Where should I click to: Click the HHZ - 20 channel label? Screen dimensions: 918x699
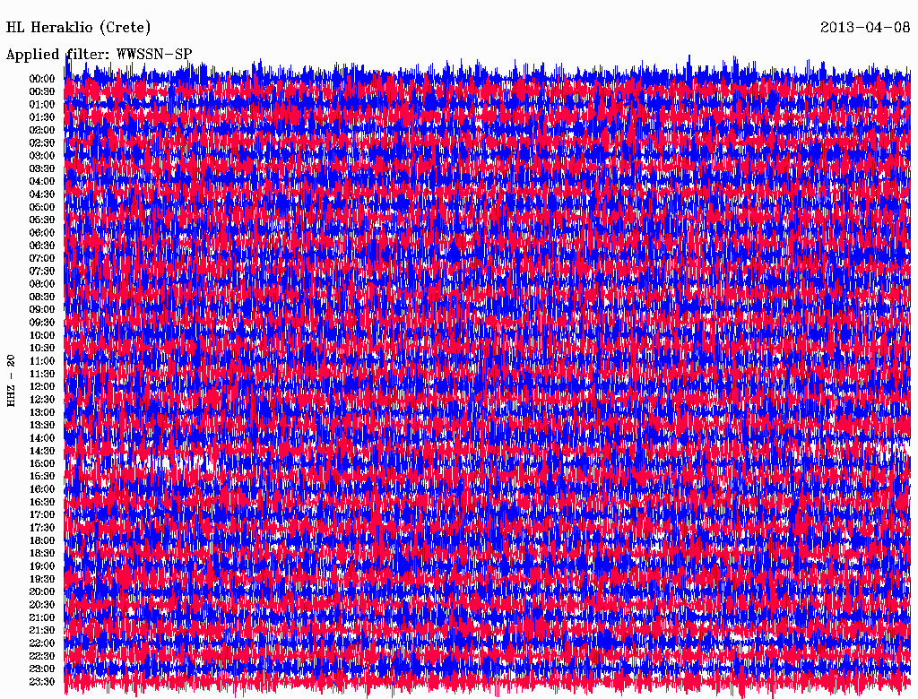tap(11, 381)
